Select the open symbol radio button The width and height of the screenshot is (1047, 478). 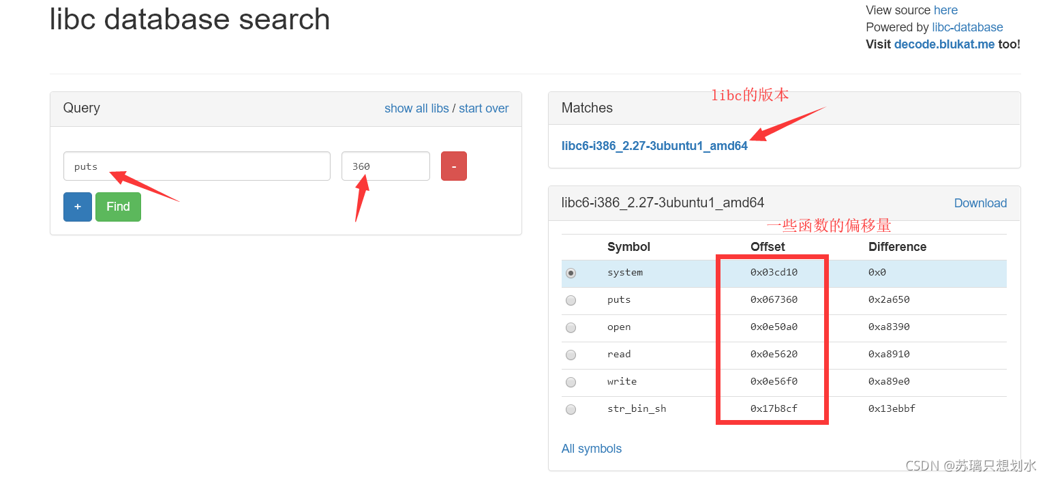(x=571, y=327)
